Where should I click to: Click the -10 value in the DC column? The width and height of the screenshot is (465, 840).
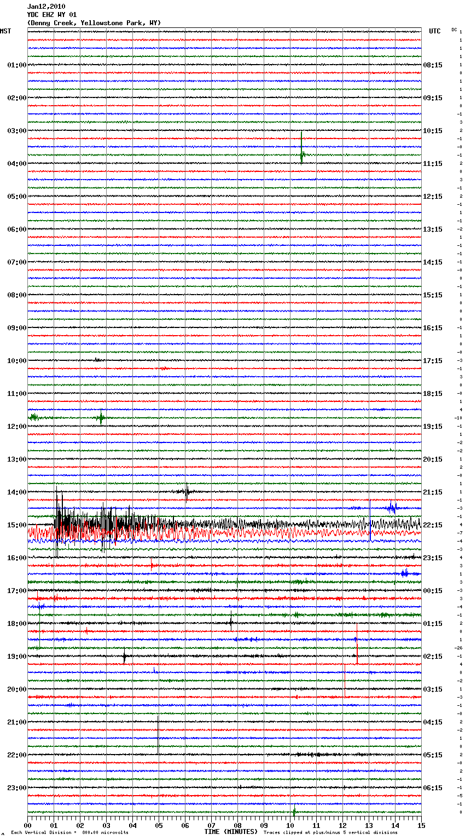pos(458,418)
